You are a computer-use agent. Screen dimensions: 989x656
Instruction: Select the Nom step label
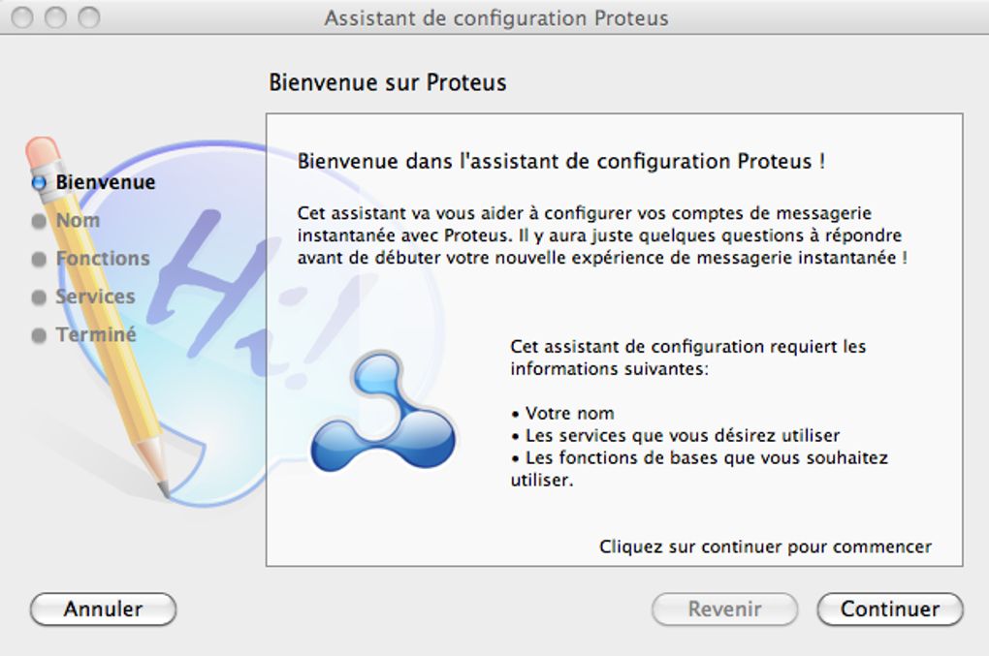[x=78, y=220]
